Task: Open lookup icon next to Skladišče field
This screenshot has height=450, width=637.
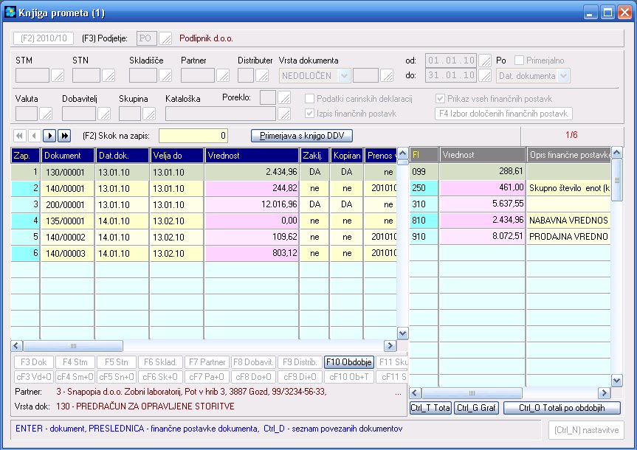Action: (166, 75)
